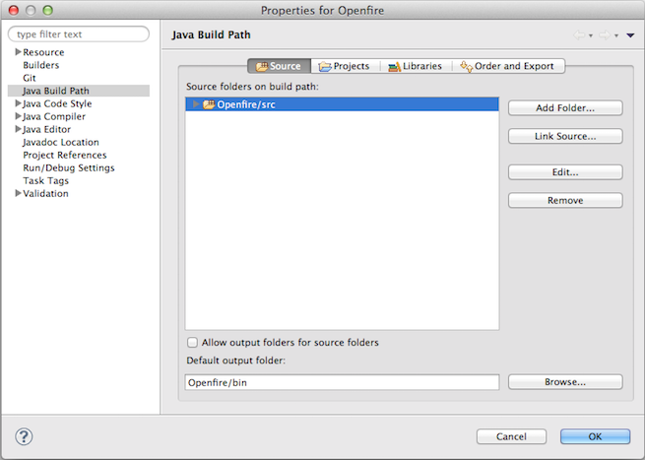
Task: Switch to the Order and Export tab
Action: [507, 66]
